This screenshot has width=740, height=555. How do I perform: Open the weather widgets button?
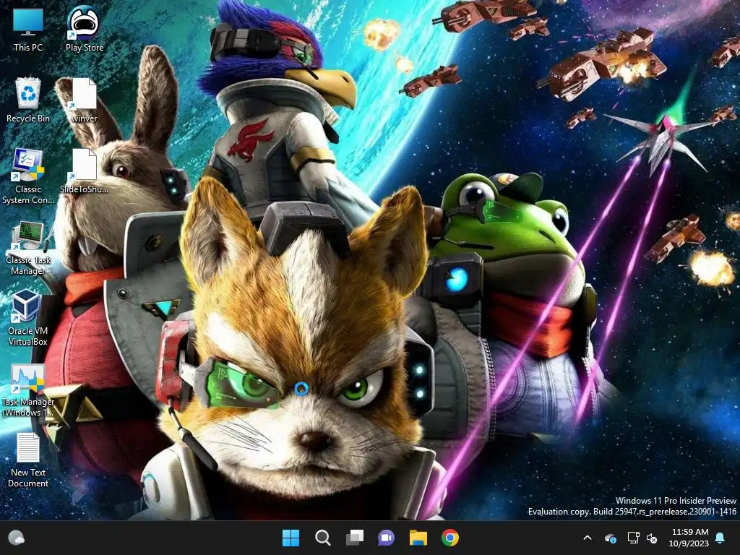[17, 538]
